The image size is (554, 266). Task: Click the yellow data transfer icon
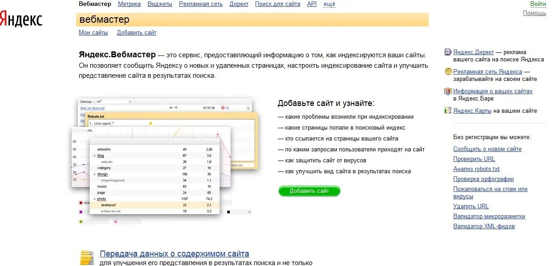point(87,257)
